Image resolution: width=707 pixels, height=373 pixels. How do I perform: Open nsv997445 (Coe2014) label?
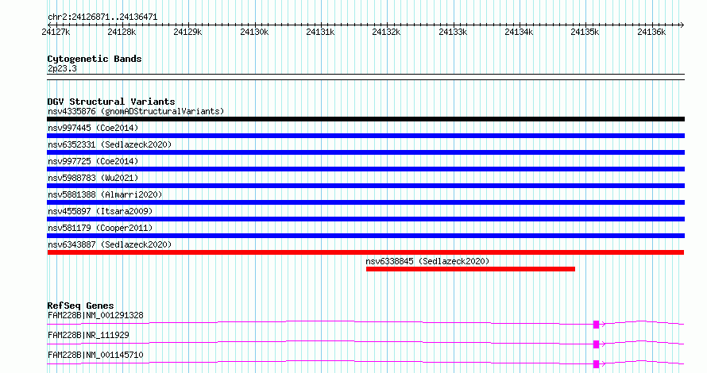pyautogui.click(x=93, y=128)
